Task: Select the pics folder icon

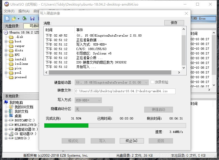Action: click(x=11, y=68)
